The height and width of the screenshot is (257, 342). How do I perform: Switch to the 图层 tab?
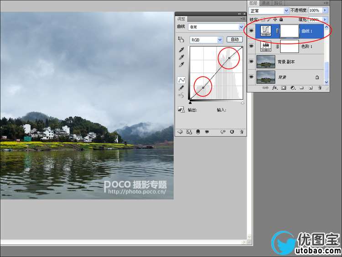tap(254, 3)
